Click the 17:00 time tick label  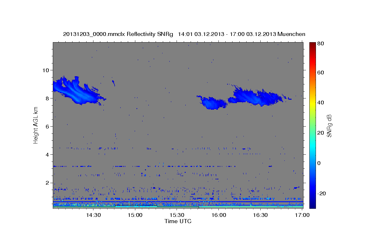pos(302,215)
